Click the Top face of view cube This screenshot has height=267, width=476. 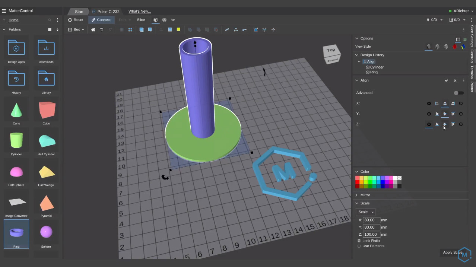pyautogui.click(x=331, y=50)
